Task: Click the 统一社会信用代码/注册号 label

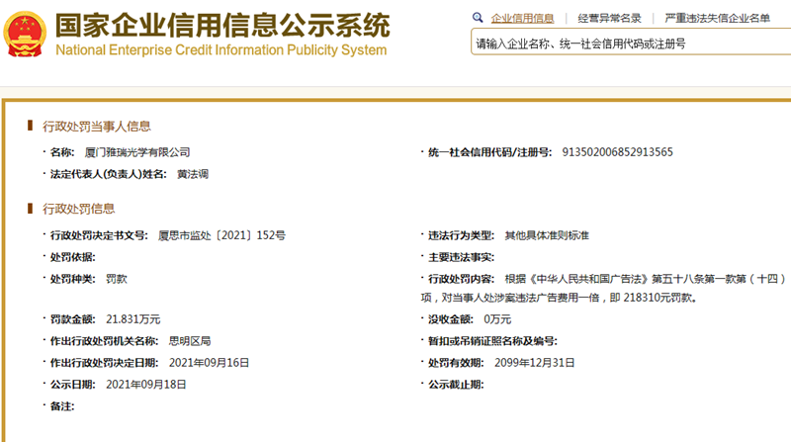Action: (489, 152)
